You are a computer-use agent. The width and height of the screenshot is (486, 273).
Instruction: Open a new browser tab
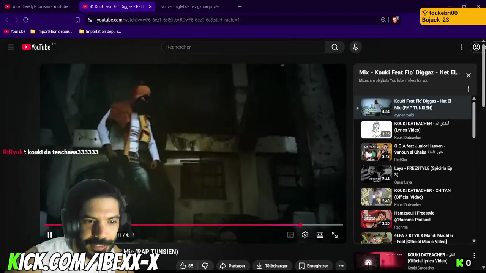tap(240, 6)
